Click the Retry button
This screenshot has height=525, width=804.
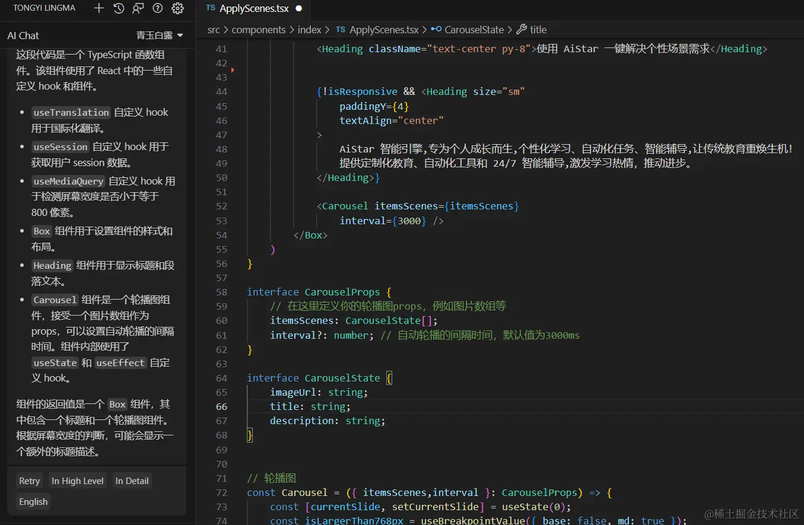[29, 481]
